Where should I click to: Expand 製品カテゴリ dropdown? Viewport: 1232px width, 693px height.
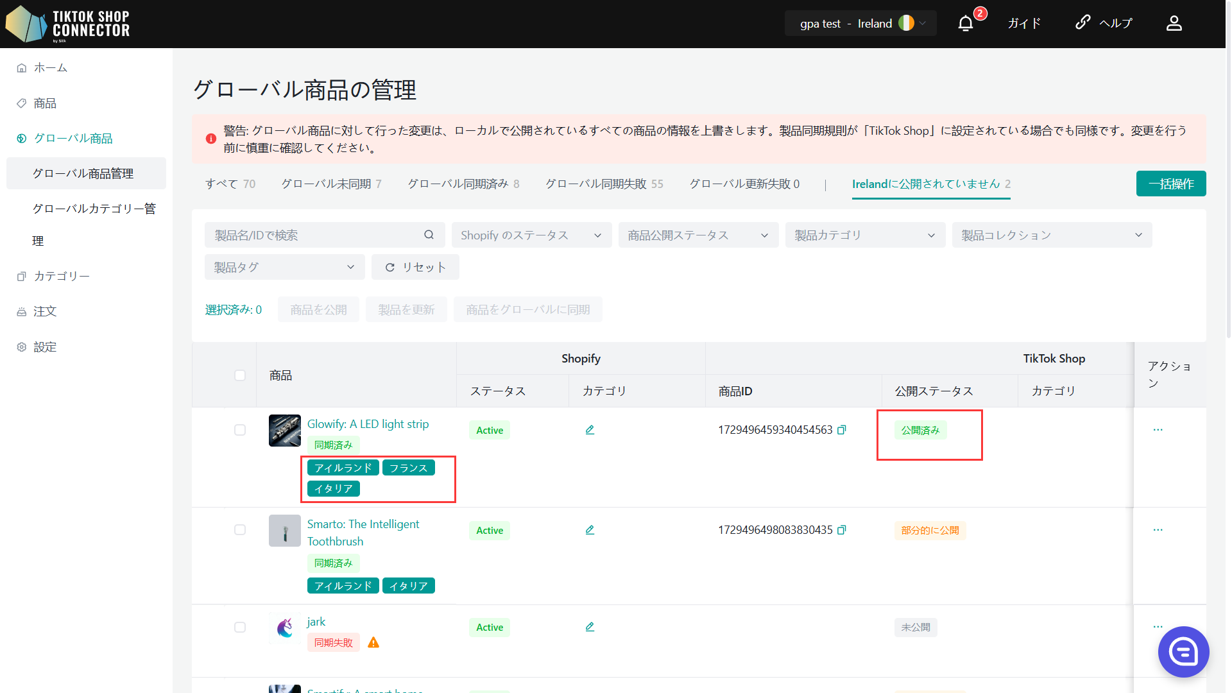(865, 235)
